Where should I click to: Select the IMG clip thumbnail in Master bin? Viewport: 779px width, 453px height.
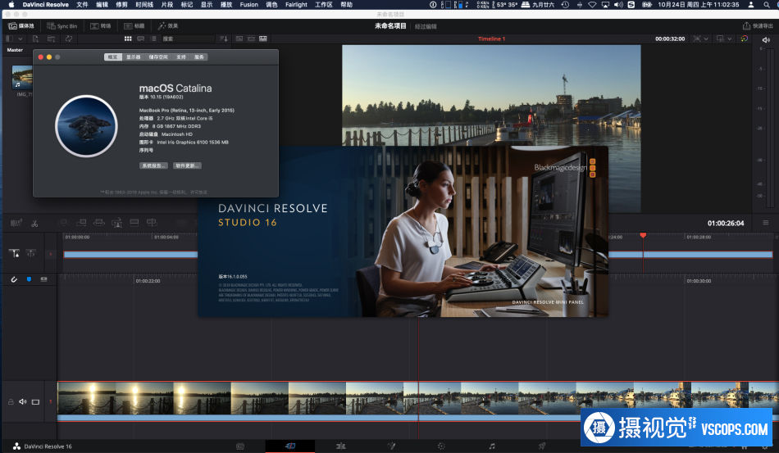click(x=22, y=77)
